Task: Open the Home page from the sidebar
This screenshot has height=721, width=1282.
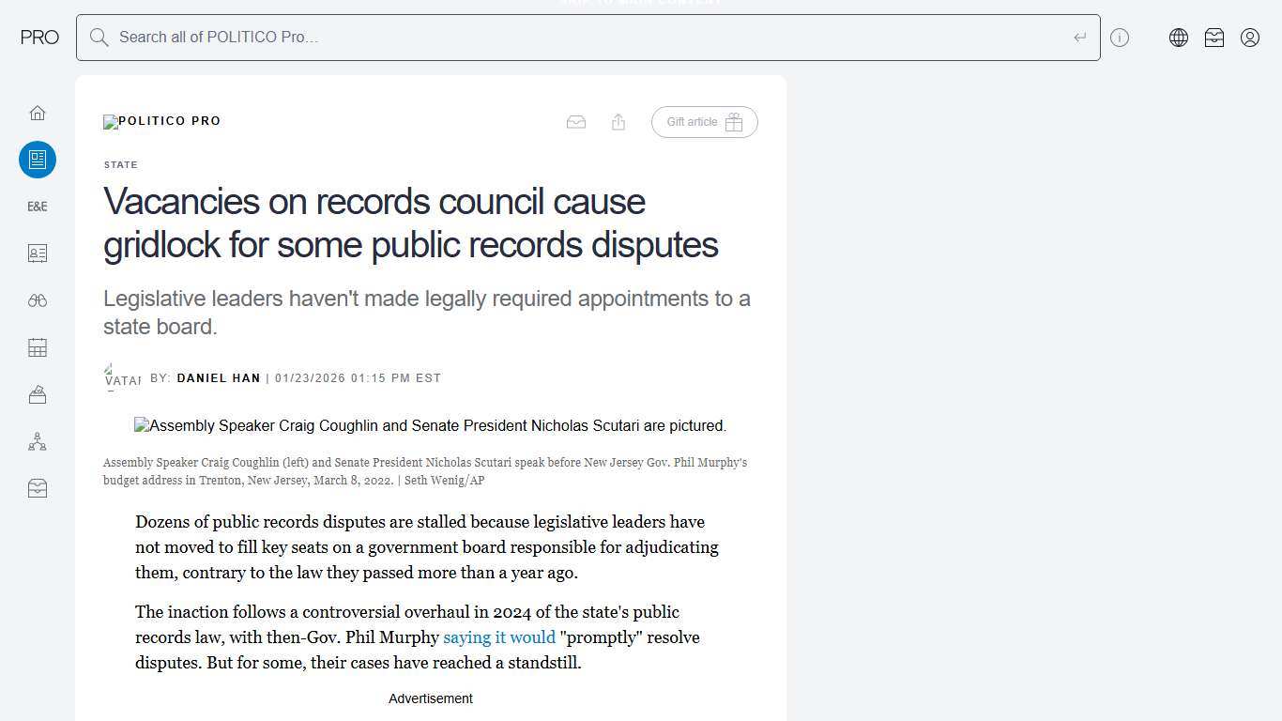Action: pyautogui.click(x=38, y=112)
